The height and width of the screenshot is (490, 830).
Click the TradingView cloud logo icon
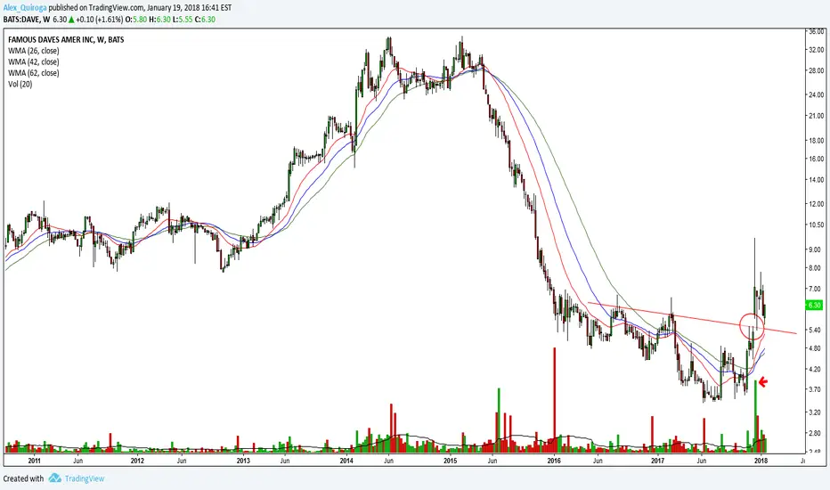pyautogui.click(x=54, y=478)
